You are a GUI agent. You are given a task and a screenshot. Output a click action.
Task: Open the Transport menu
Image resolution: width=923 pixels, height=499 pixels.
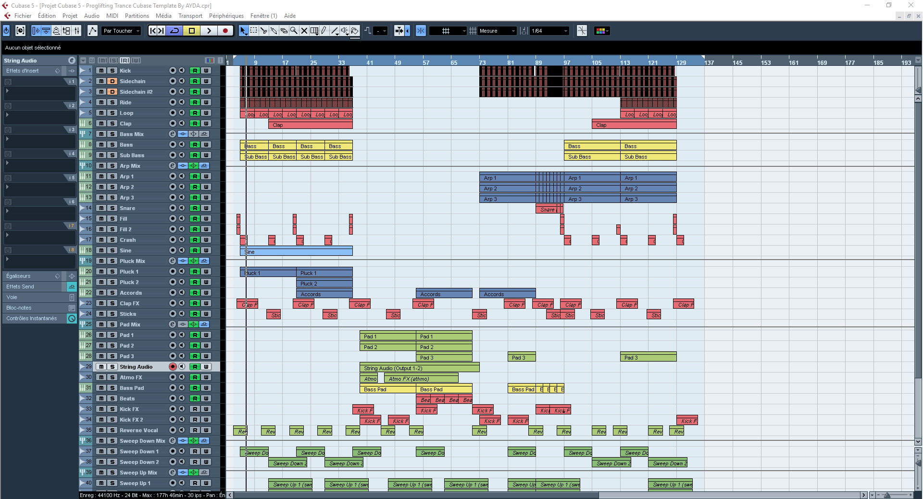click(x=190, y=16)
